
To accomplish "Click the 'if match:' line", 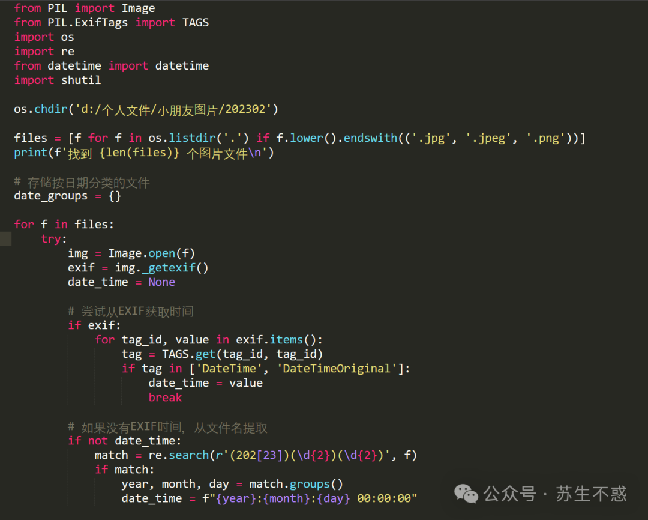I will [124, 470].
